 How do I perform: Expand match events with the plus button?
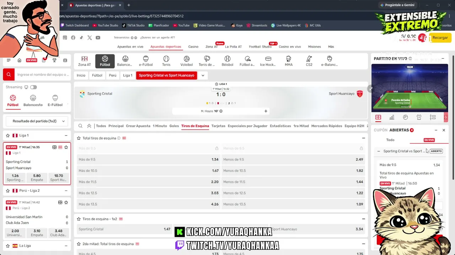[266, 111]
